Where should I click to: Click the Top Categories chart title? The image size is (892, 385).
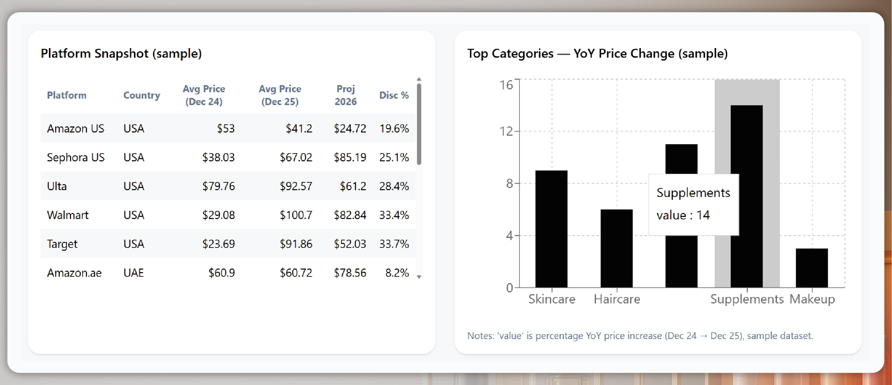point(598,54)
